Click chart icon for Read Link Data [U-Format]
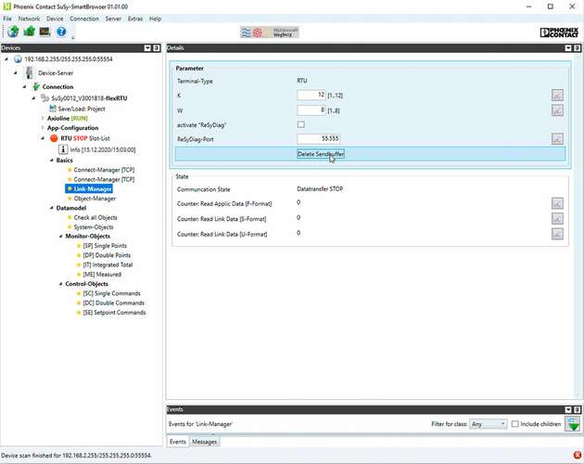Viewport: 584px width, 464px height. pyautogui.click(x=557, y=234)
